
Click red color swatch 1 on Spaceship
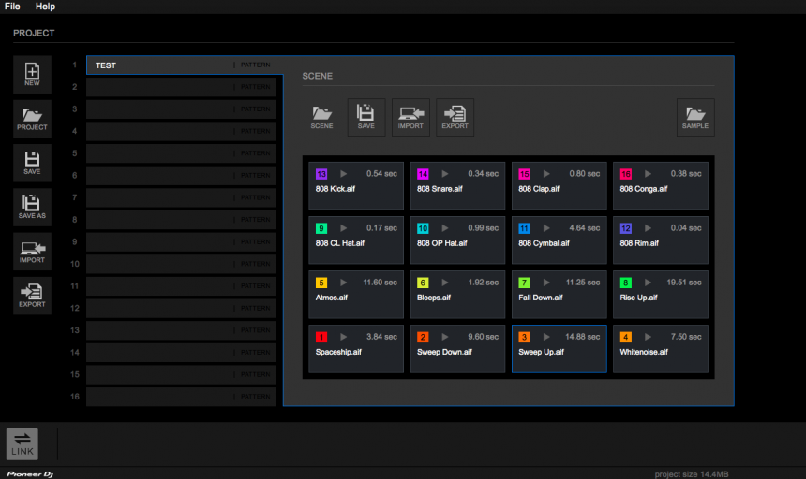(x=321, y=337)
